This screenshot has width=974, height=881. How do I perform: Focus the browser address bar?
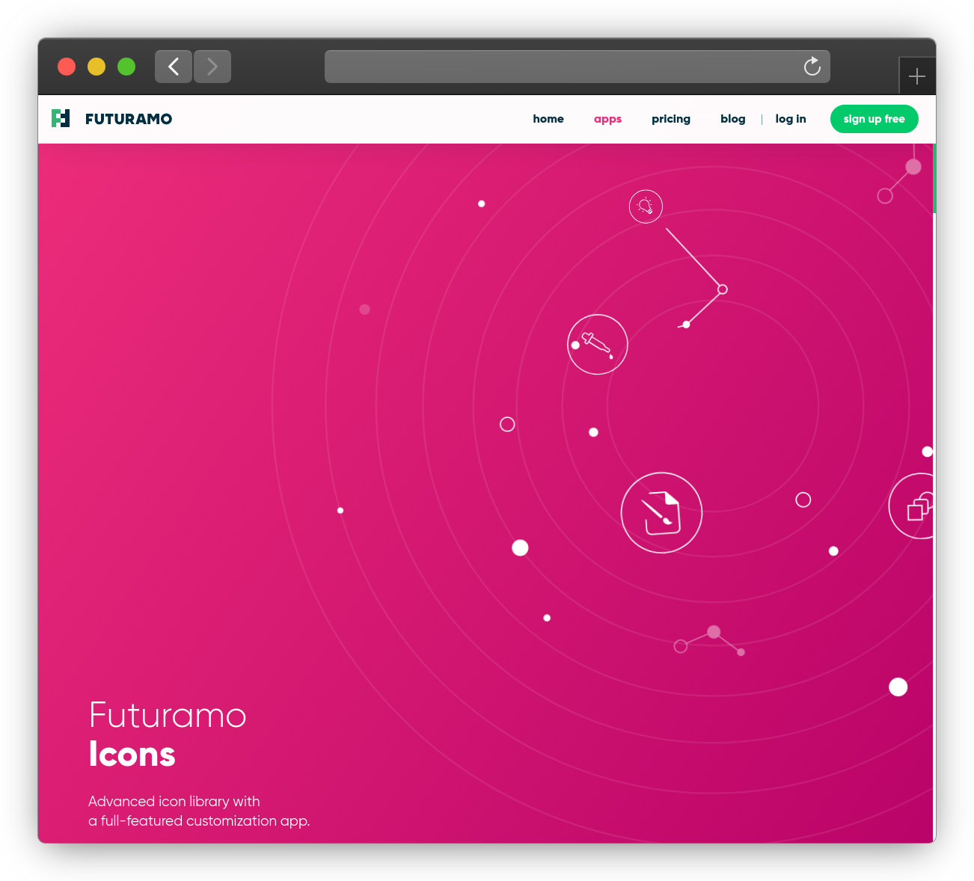(x=578, y=67)
